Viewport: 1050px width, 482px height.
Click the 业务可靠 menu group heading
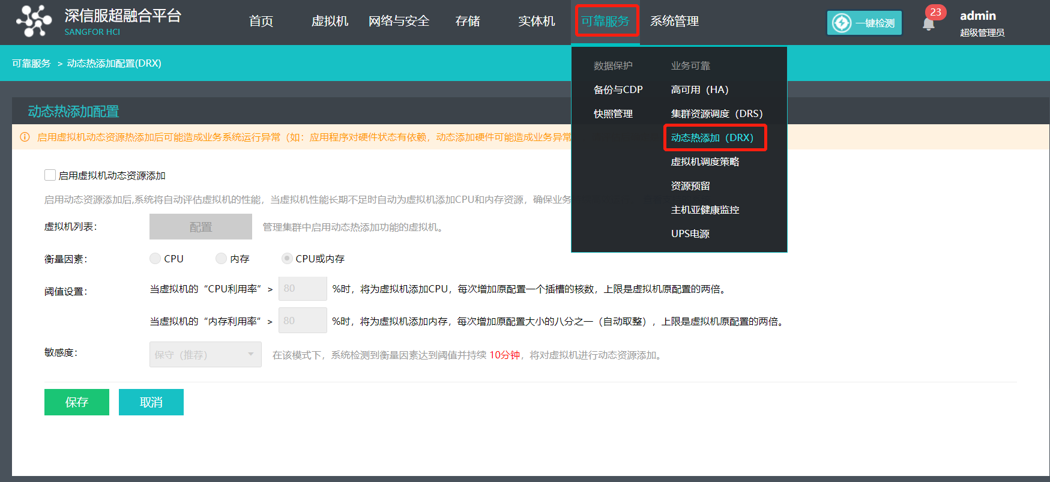click(690, 65)
